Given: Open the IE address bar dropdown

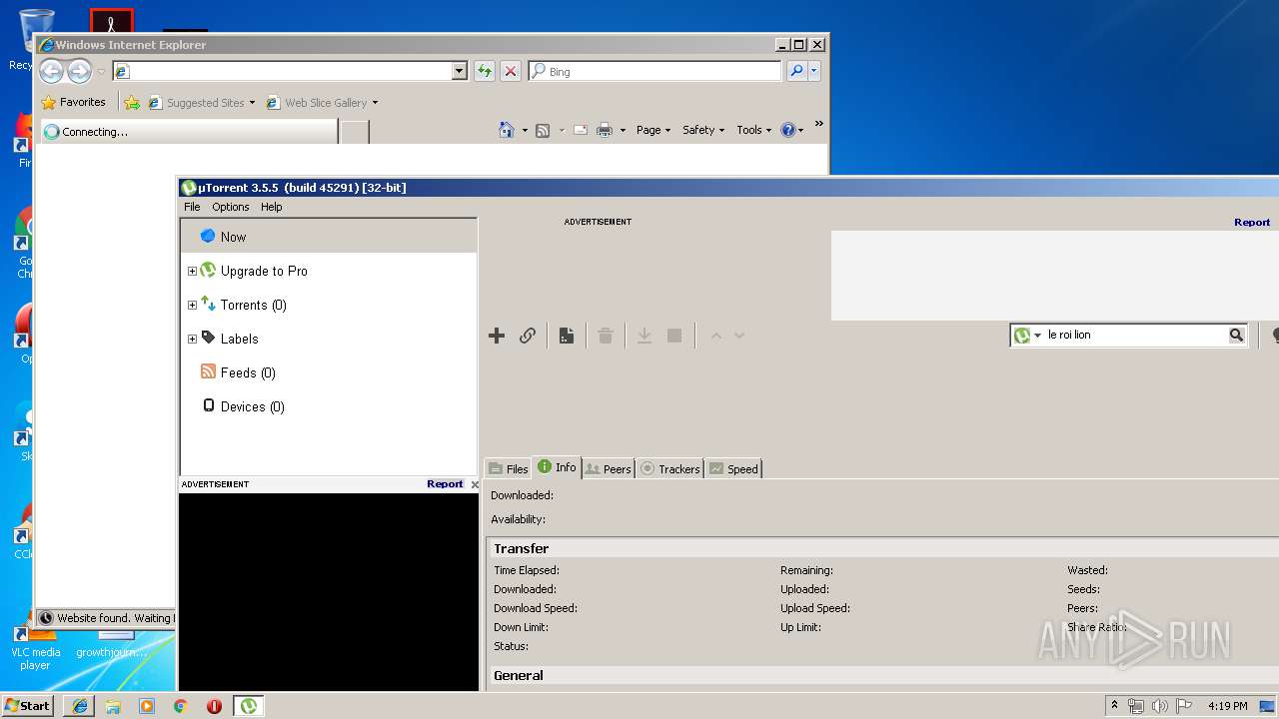Looking at the screenshot, I should (x=460, y=71).
